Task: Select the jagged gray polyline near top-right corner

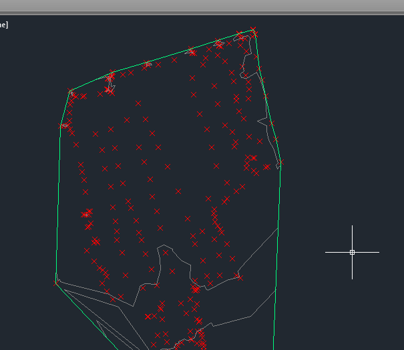Action: [247, 63]
